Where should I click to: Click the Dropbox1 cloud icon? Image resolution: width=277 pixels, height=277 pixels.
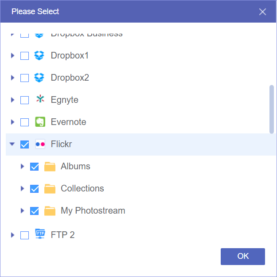pyautogui.click(x=40, y=55)
